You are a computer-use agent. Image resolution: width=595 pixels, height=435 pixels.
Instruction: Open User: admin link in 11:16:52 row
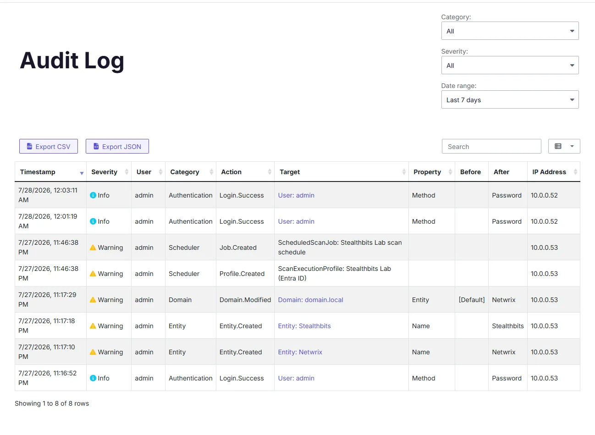pos(296,378)
